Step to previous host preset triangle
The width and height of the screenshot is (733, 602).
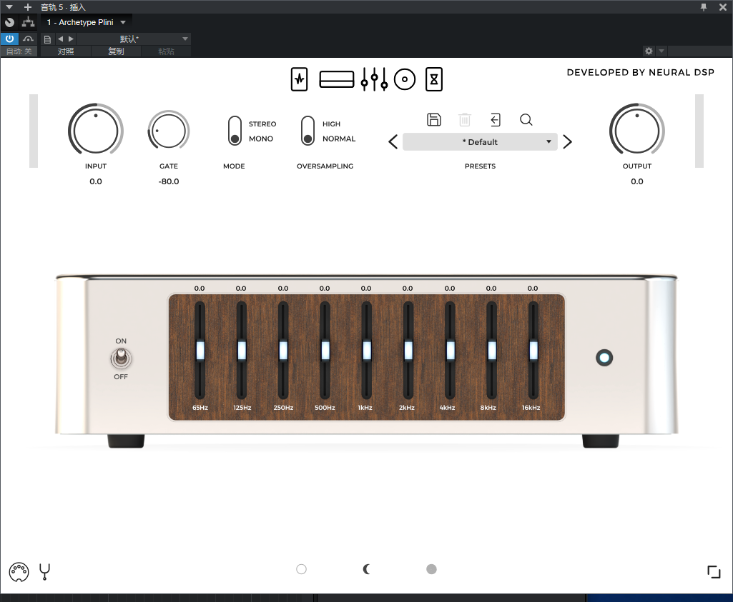click(x=60, y=39)
